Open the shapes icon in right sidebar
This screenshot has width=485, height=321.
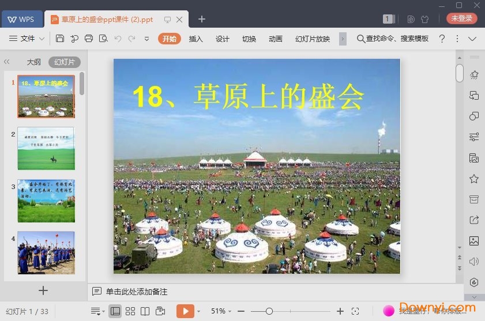tap(474, 116)
